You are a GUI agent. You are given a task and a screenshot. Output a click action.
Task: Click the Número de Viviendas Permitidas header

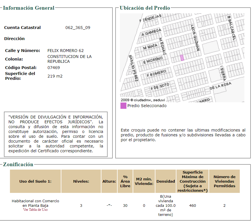(224, 181)
